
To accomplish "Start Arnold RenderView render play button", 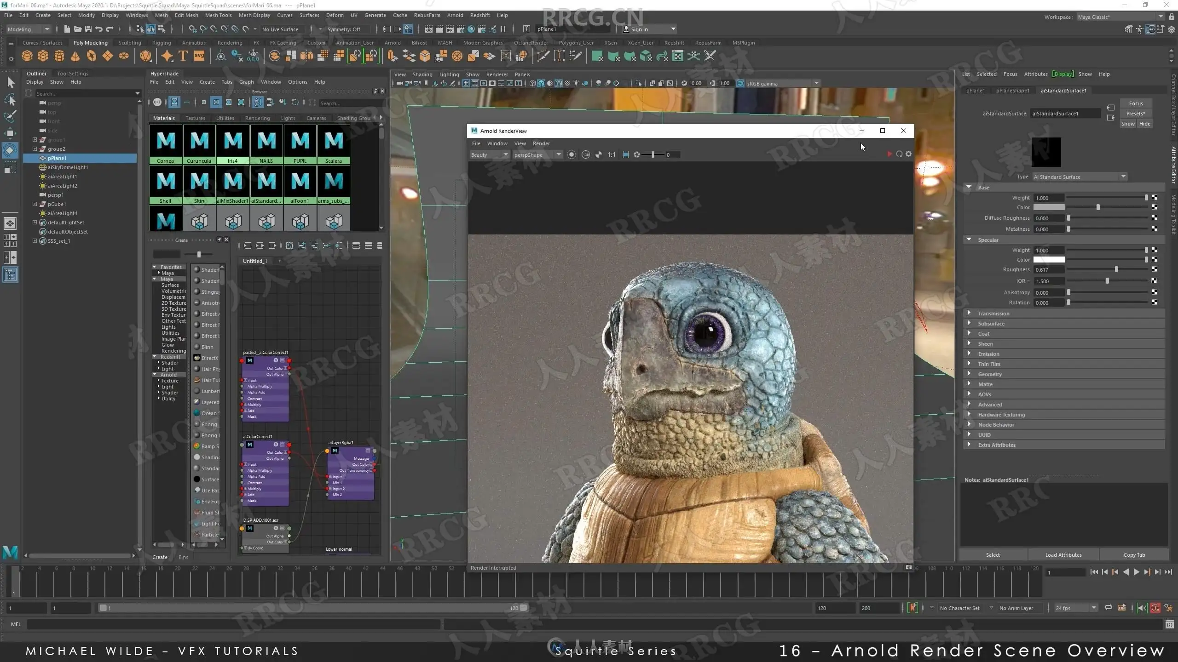I will coord(889,154).
